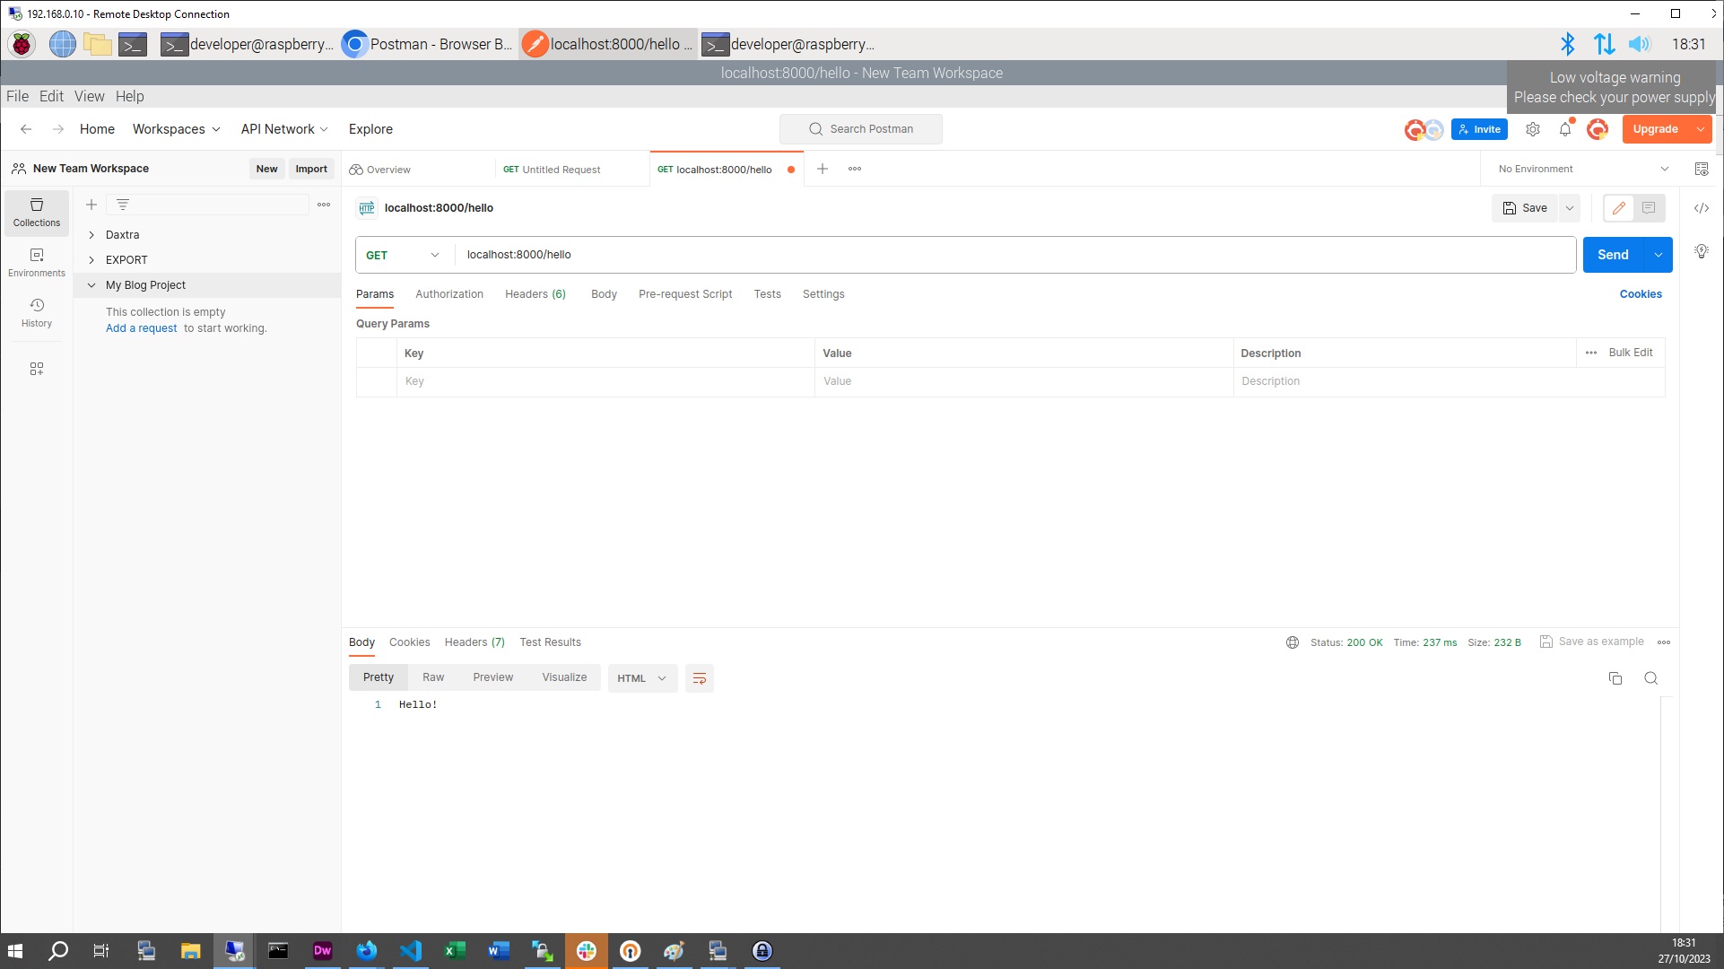Switch to comments mode icon

point(1649,208)
